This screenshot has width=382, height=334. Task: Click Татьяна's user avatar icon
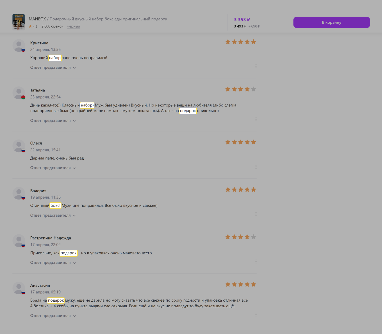click(x=19, y=93)
